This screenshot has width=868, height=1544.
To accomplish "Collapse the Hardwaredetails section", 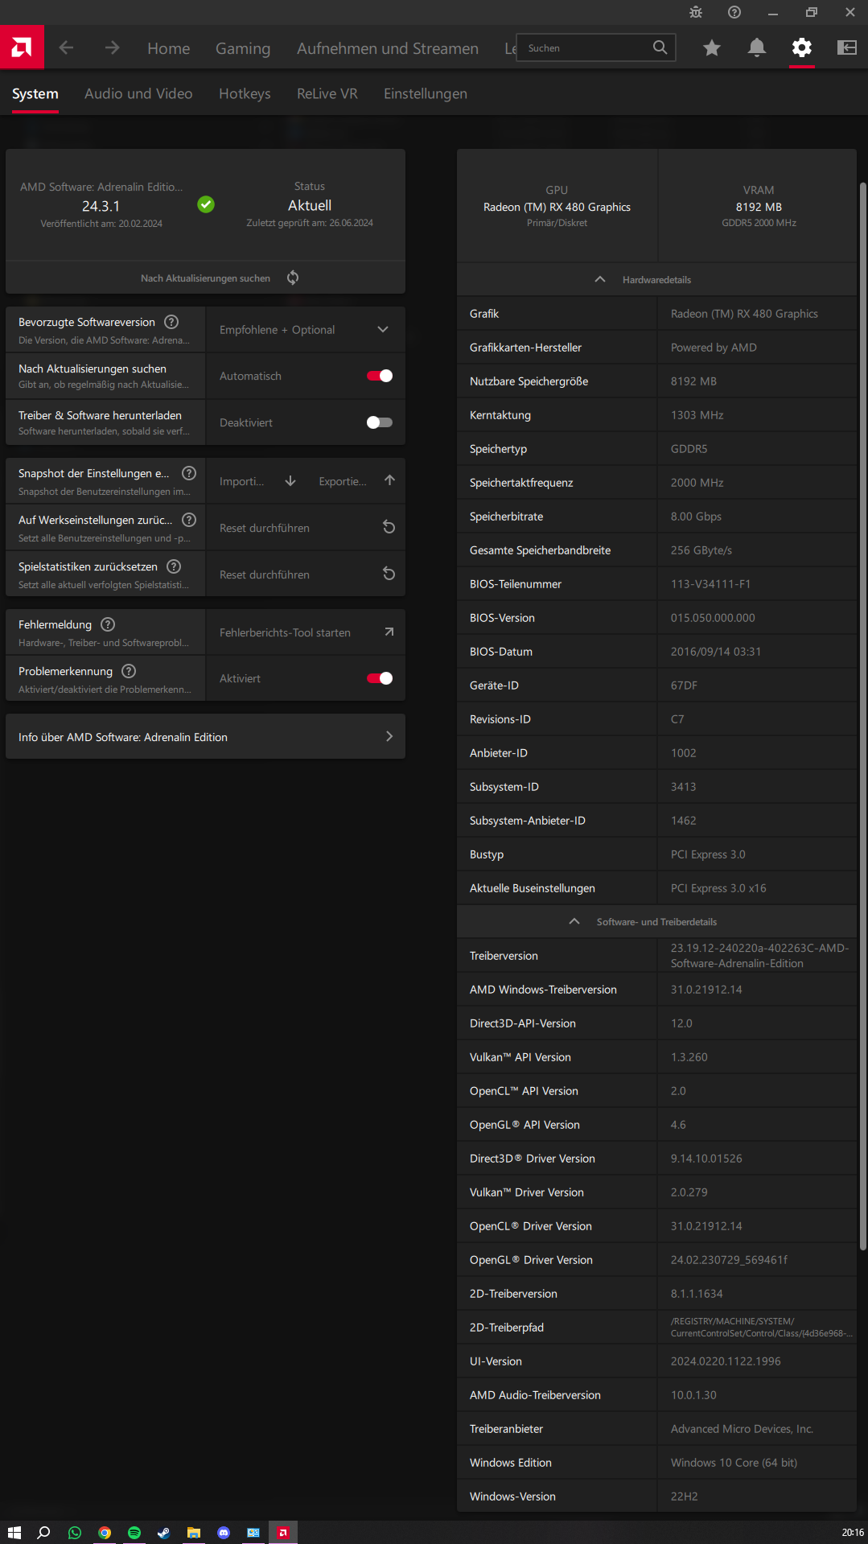I will [x=599, y=279].
